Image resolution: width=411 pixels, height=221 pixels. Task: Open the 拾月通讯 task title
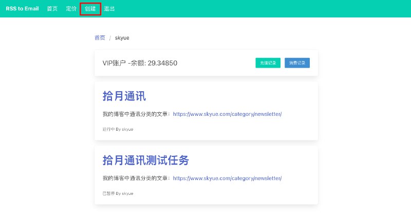[124, 96]
